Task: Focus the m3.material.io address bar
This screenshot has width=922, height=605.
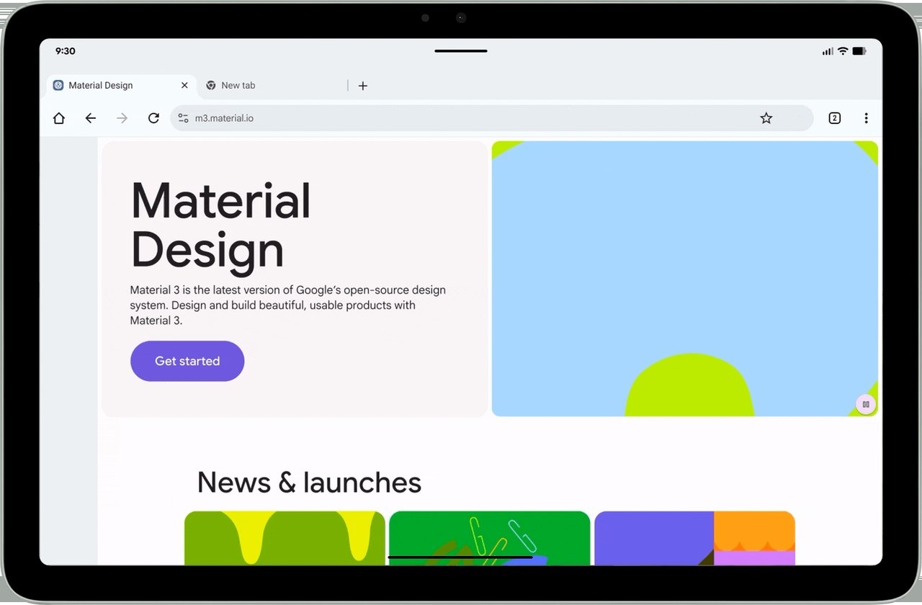Action: click(492, 118)
